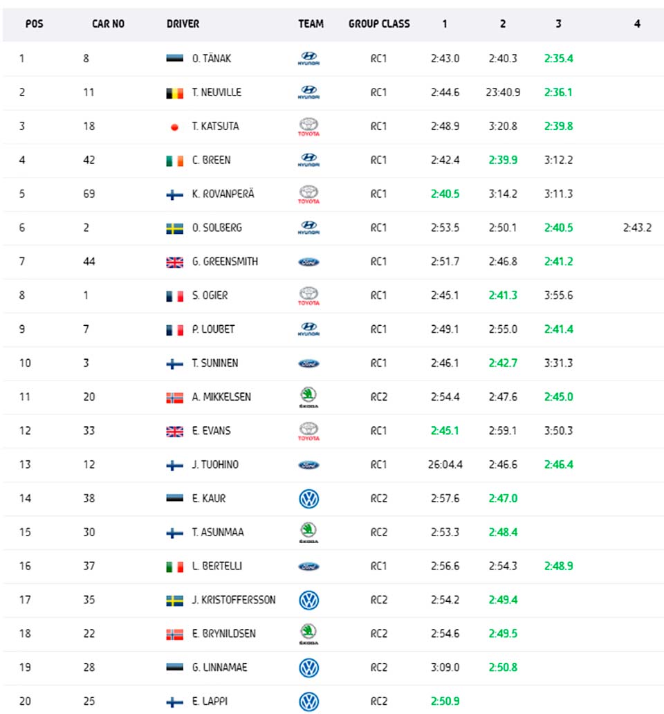Click the DRIVER column header
The height and width of the screenshot is (714, 664).
(x=183, y=24)
